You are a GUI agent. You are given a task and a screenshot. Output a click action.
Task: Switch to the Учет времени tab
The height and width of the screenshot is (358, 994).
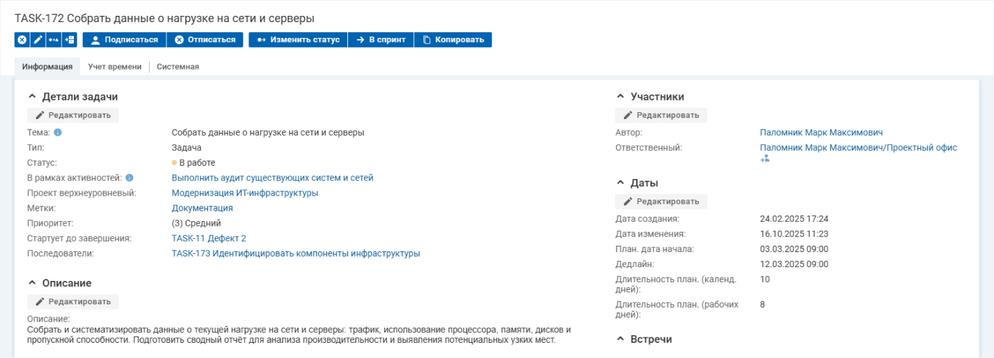pos(115,67)
